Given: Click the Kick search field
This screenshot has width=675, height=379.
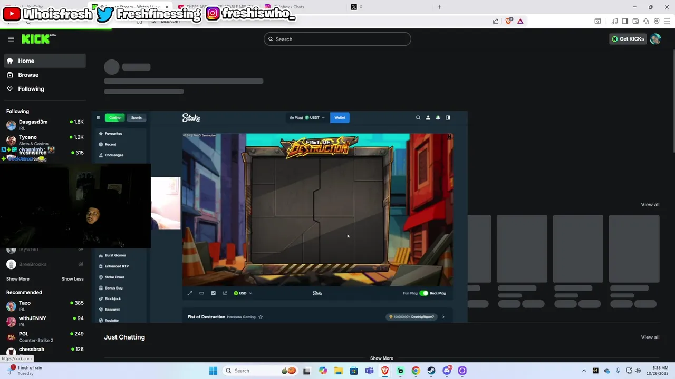Looking at the screenshot, I should [337, 39].
